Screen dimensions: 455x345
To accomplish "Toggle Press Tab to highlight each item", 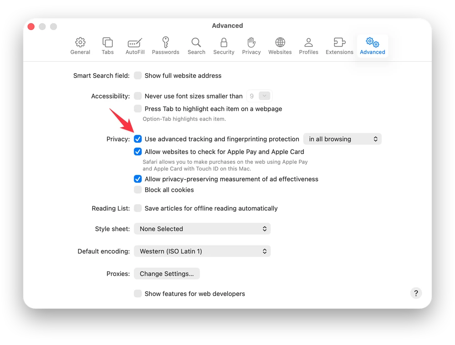I will pyautogui.click(x=137, y=109).
